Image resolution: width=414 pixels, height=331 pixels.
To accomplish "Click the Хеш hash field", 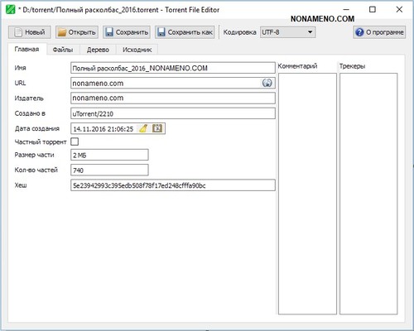I will point(173,185).
